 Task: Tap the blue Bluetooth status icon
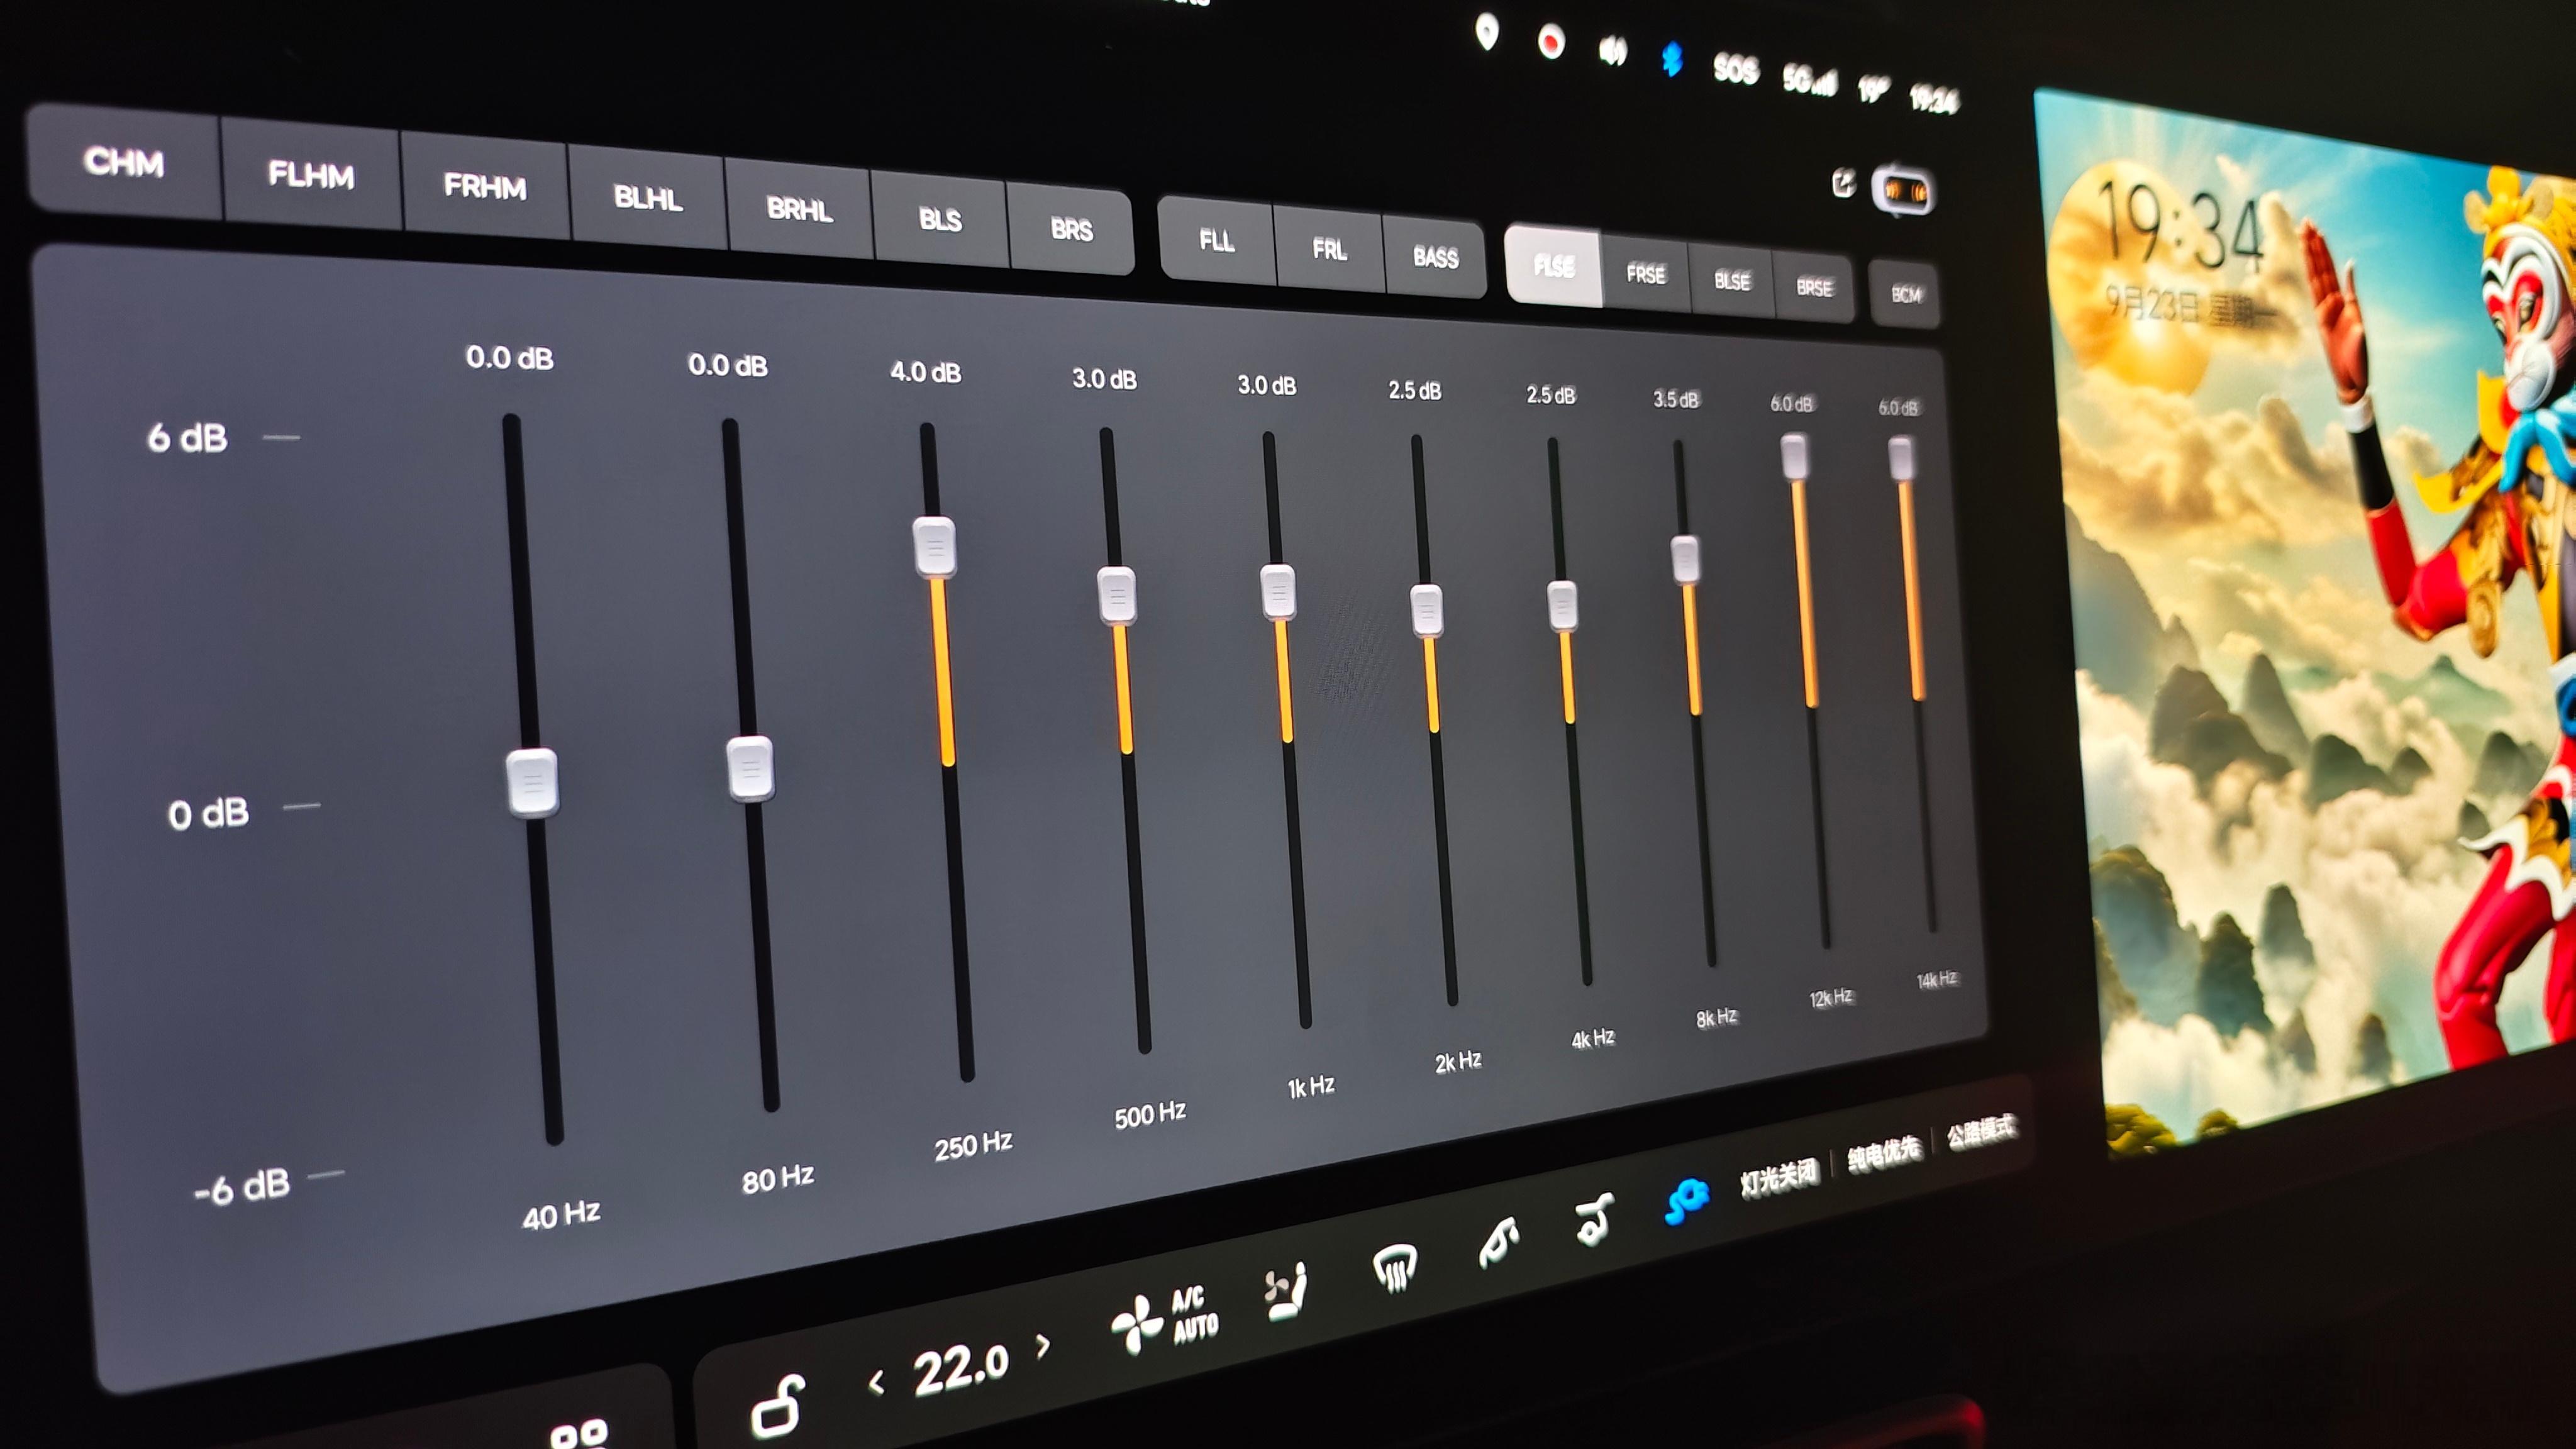[1672, 58]
